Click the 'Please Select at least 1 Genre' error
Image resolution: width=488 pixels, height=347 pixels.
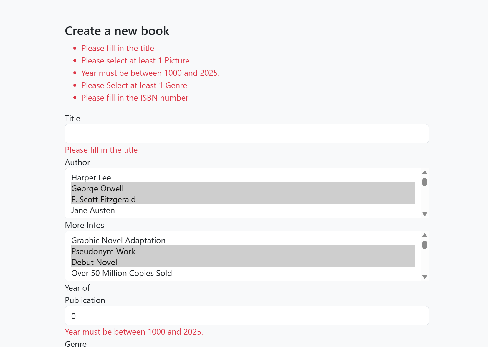[x=134, y=85]
